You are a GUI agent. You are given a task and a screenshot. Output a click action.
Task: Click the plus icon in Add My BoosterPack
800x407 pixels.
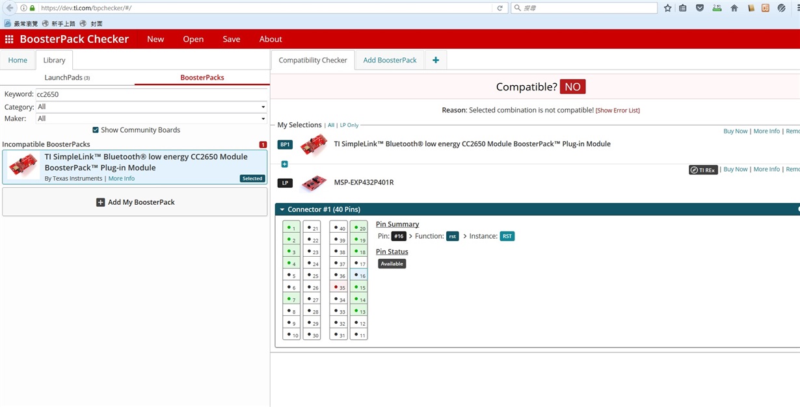pyautogui.click(x=100, y=202)
